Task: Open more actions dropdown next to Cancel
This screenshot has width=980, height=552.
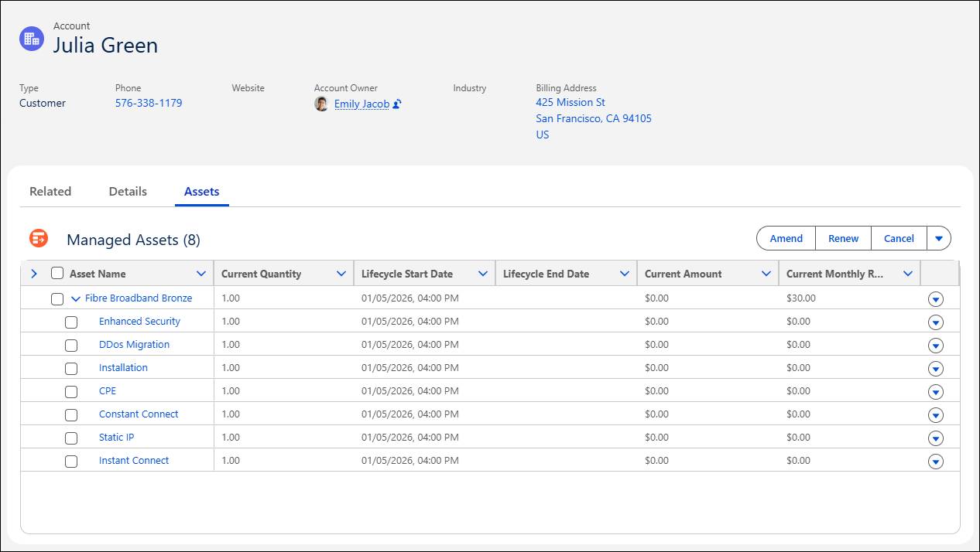Action: tap(939, 238)
